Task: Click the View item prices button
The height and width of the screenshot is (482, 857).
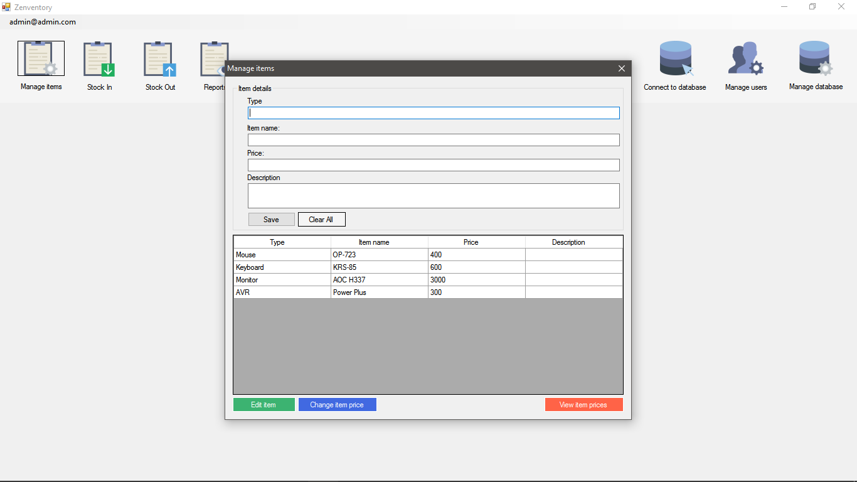Action: tap(583, 405)
